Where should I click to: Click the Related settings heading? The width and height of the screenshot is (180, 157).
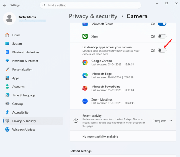coord(81,151)
